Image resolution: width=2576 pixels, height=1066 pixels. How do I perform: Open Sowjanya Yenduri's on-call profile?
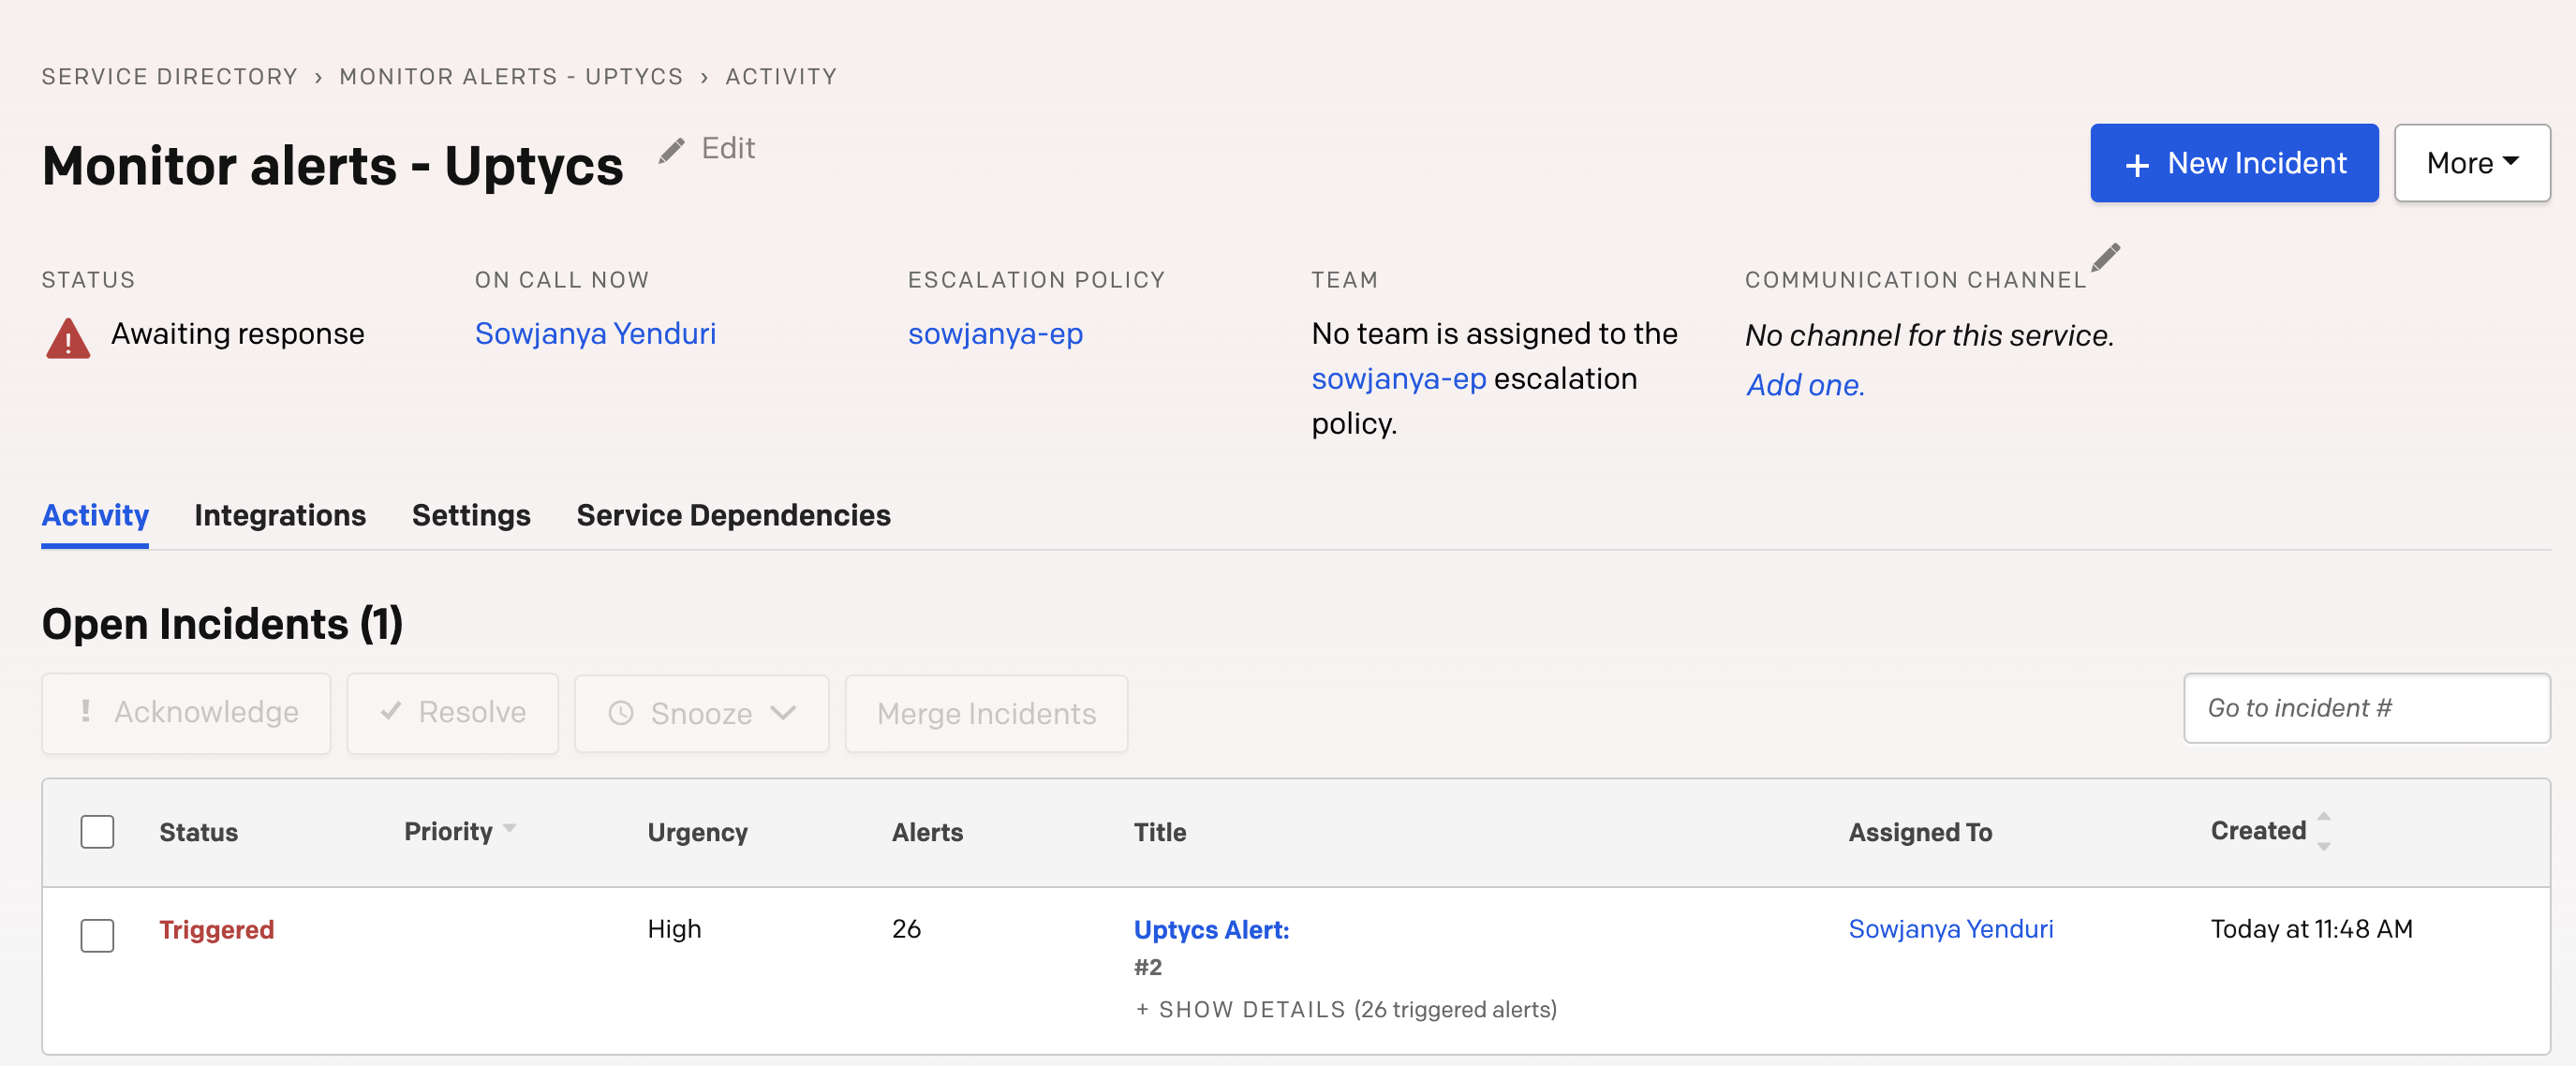click(x=595, y=334)
